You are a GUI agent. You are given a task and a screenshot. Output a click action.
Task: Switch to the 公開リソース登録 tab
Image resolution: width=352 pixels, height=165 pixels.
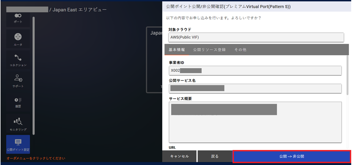tap(209, 50)
